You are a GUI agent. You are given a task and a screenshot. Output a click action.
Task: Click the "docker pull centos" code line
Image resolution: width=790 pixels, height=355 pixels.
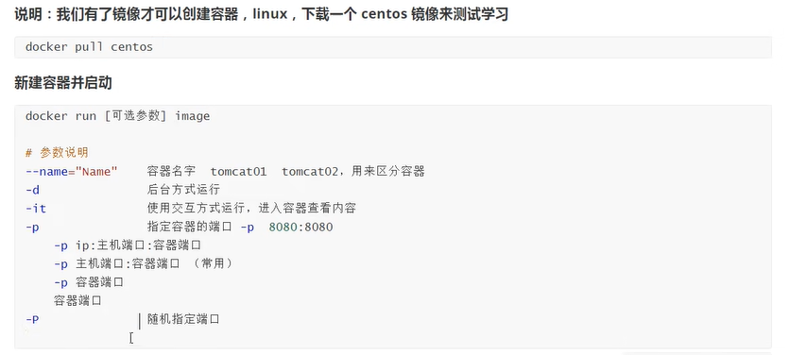(x=89, y=47)
